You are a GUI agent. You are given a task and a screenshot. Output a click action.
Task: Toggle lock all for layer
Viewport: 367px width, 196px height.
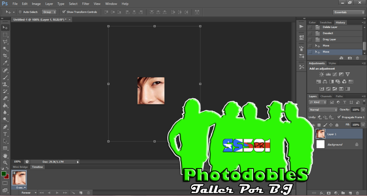click(337, 125)
